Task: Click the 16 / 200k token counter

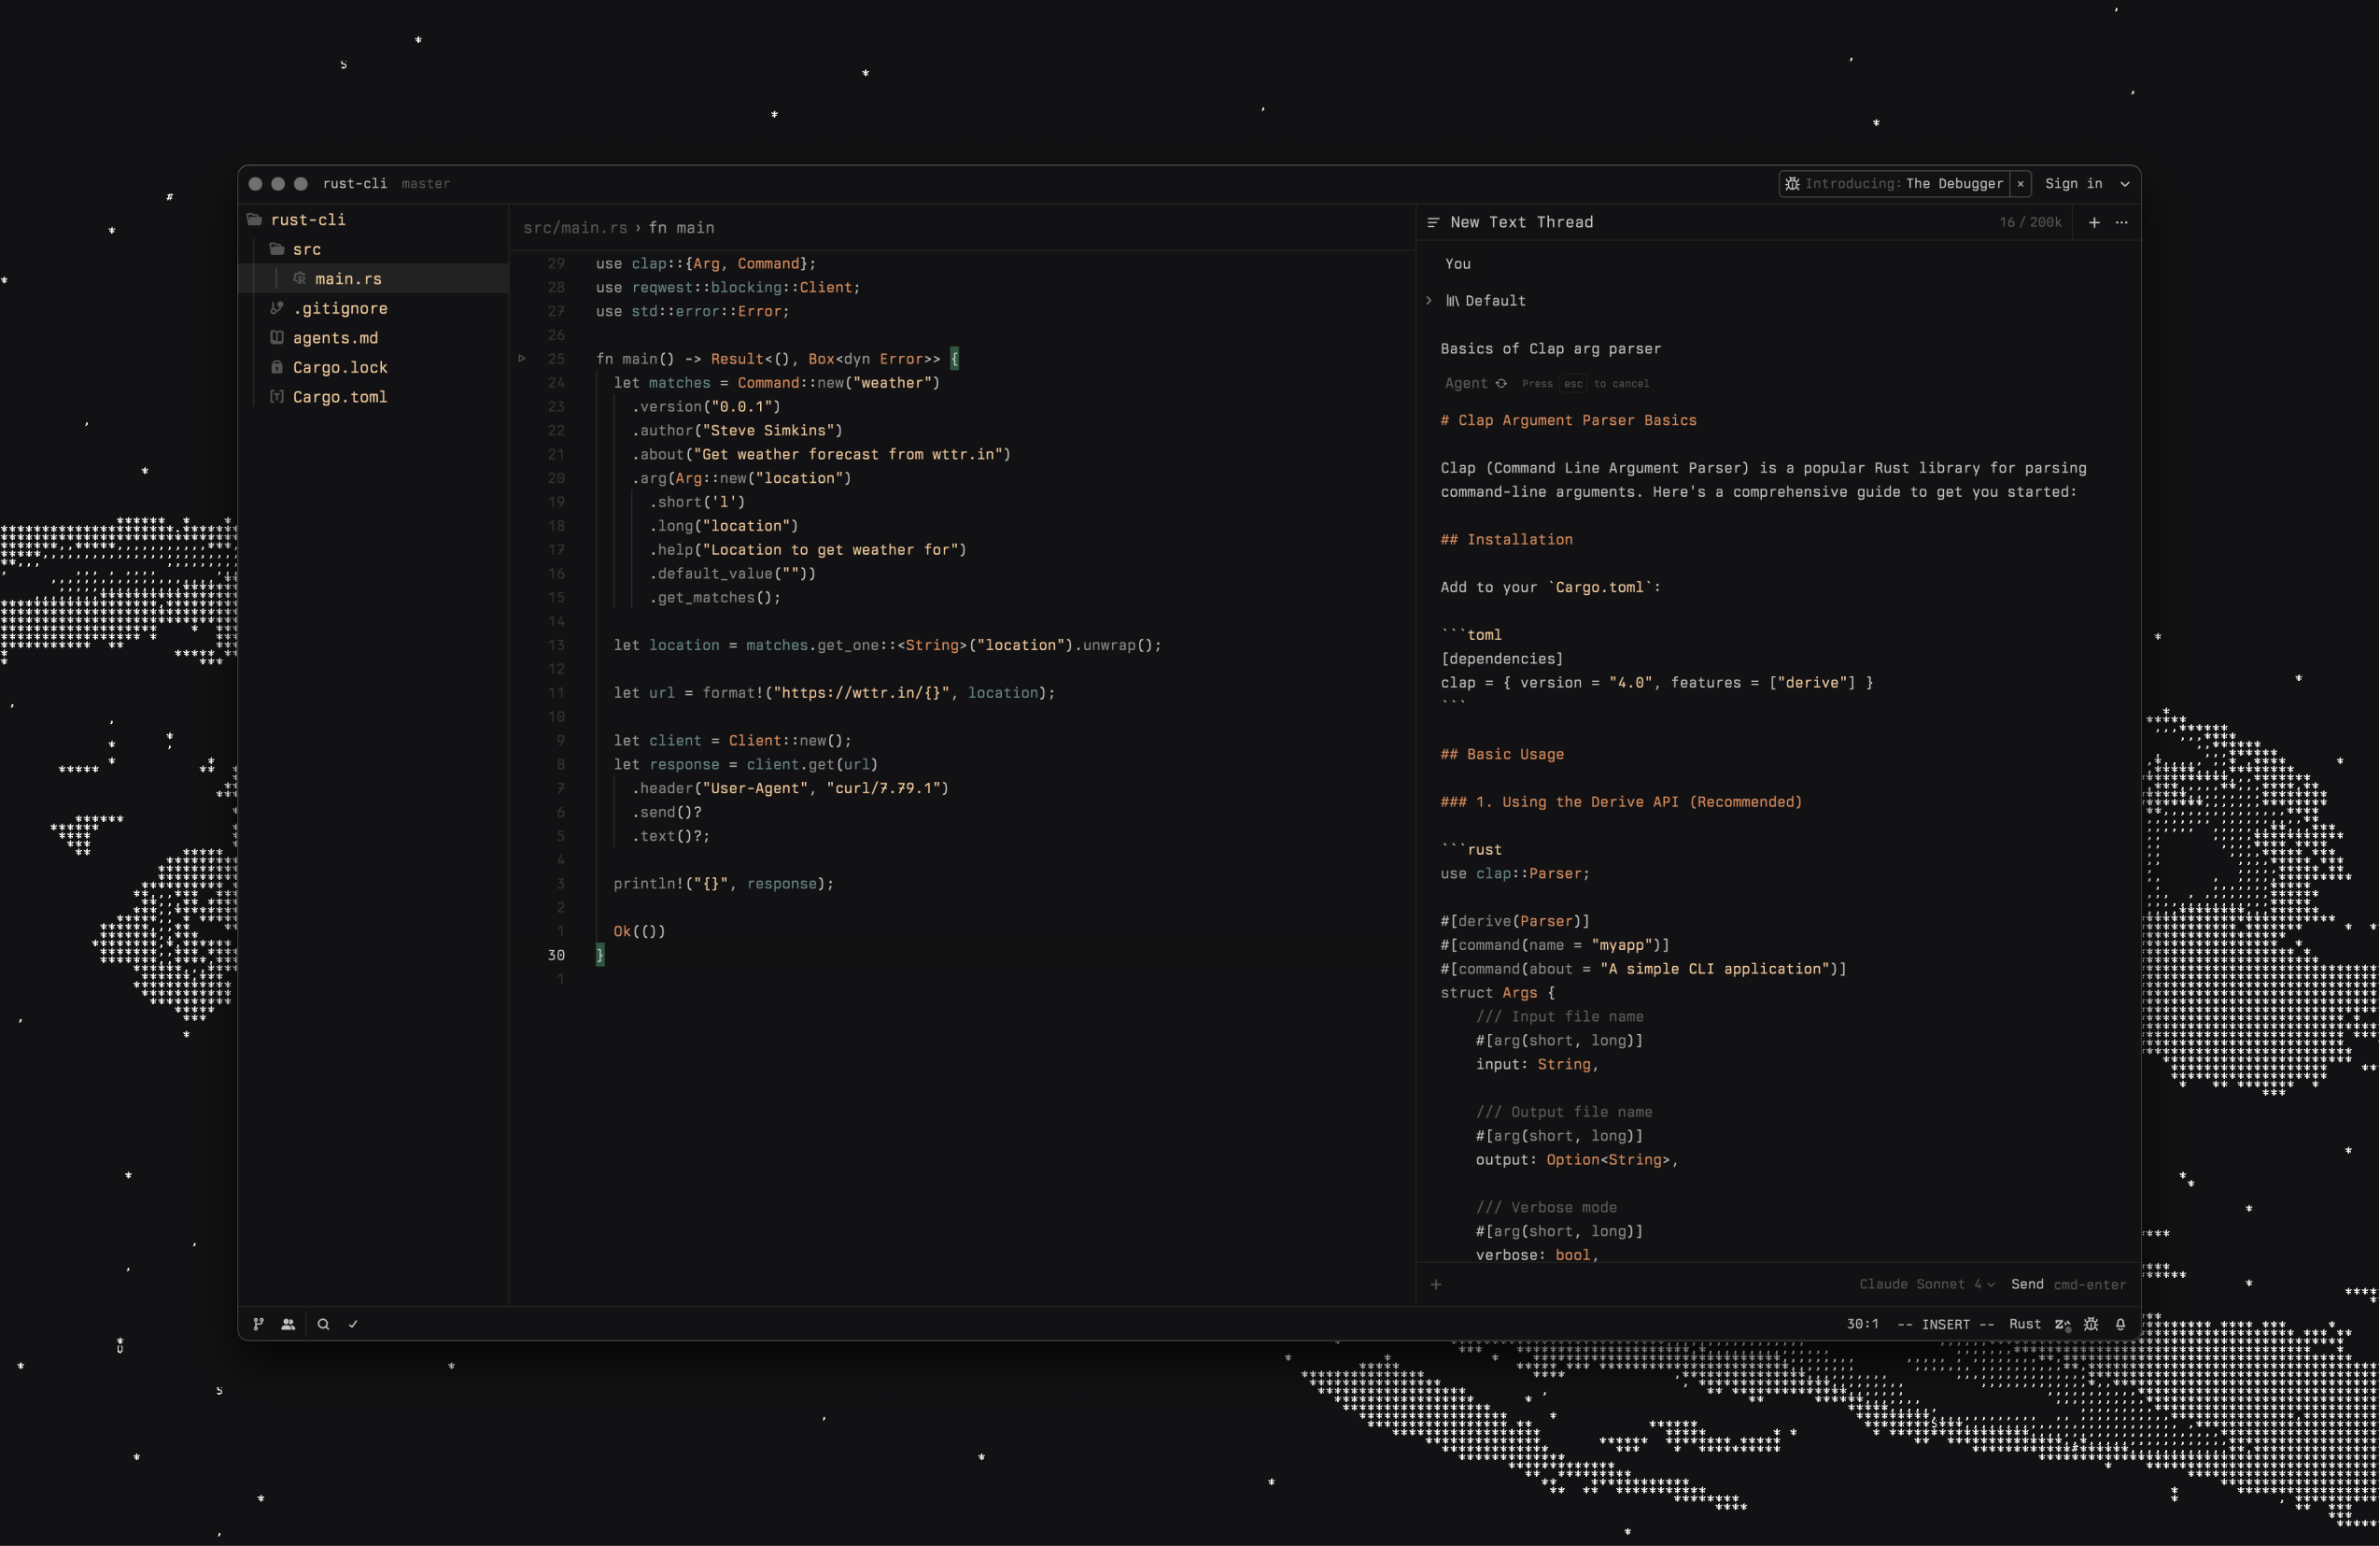Action: click(x=2030, y=222)
